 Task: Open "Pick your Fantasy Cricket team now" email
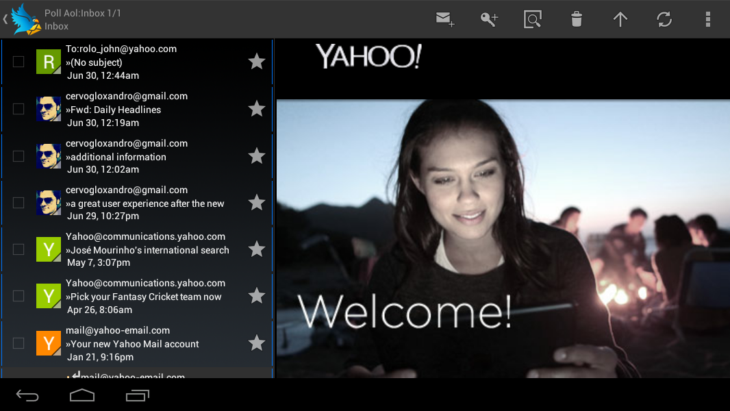pyautogui.click(x=137, y=296)
